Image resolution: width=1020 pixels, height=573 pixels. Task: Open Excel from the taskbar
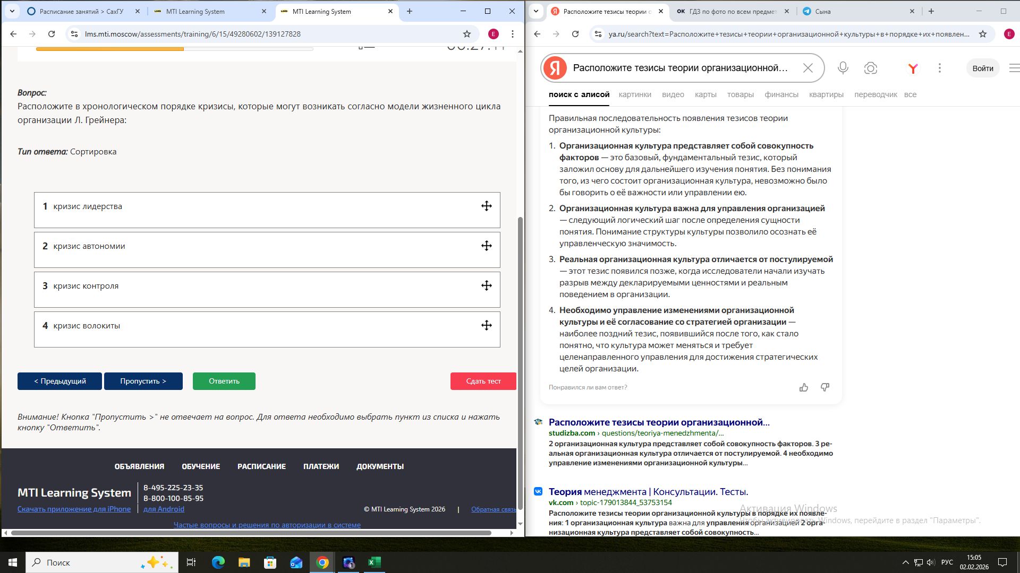point(375,562)
